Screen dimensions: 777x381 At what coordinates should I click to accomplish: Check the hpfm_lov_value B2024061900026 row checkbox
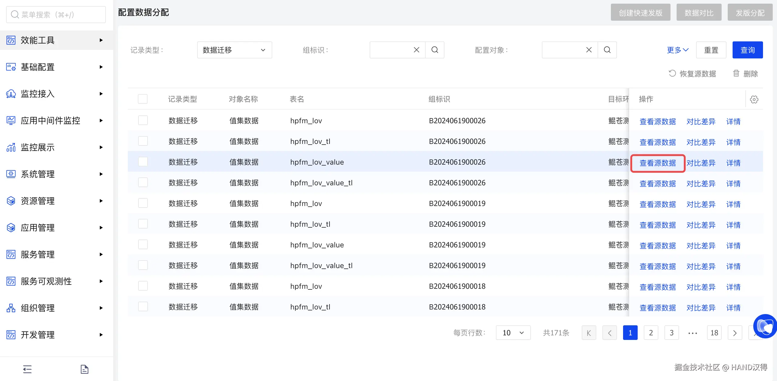[x=143, y=162]
